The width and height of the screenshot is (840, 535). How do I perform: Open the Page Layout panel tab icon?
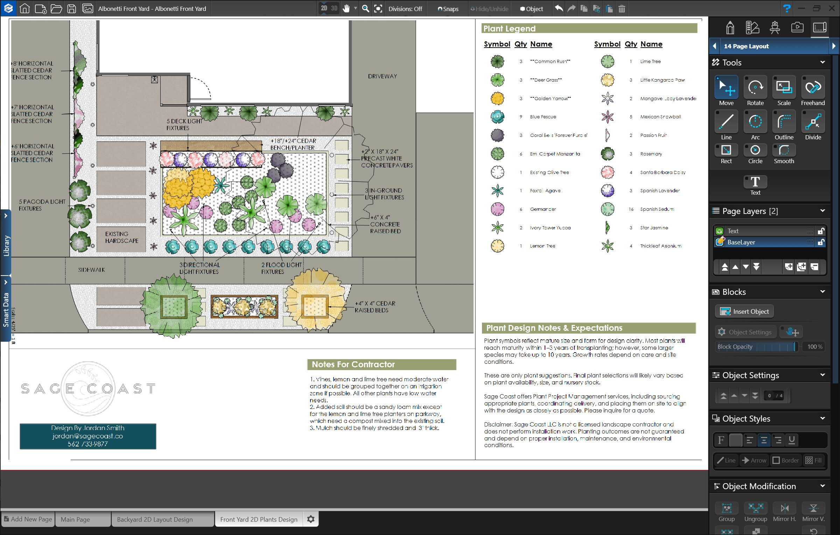pos(819,28)
